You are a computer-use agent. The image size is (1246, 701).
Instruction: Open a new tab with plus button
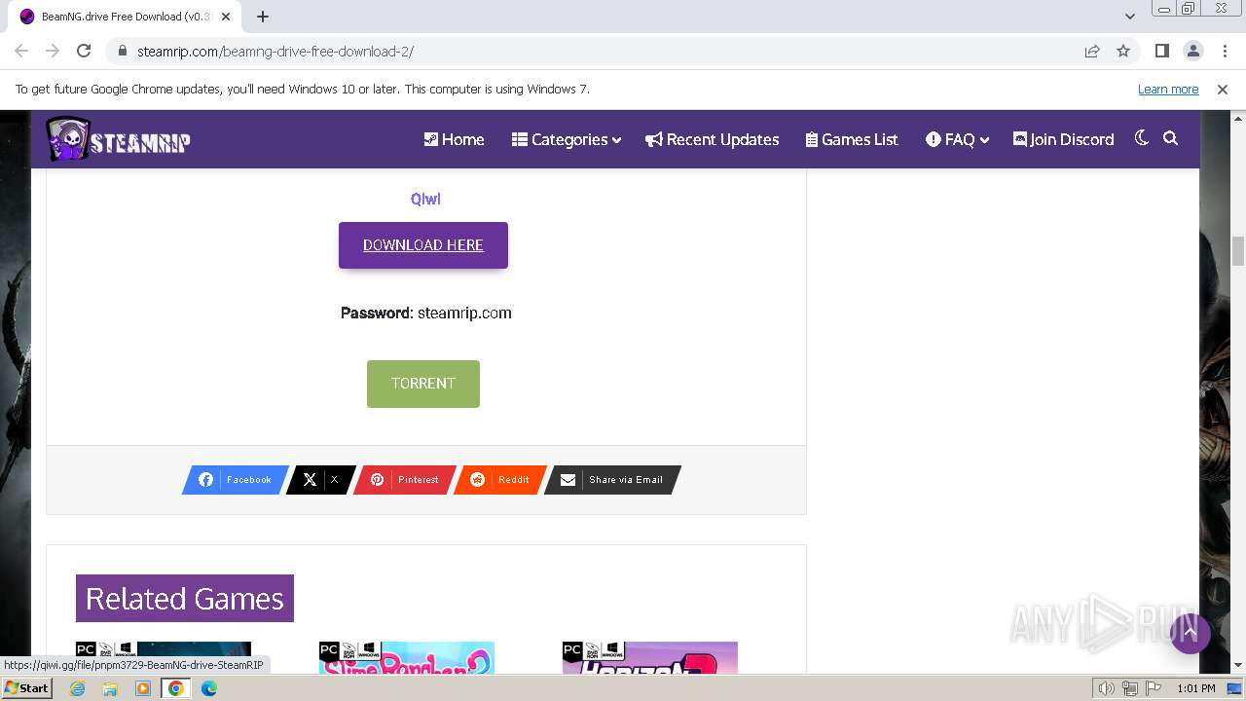coord(263,17)
